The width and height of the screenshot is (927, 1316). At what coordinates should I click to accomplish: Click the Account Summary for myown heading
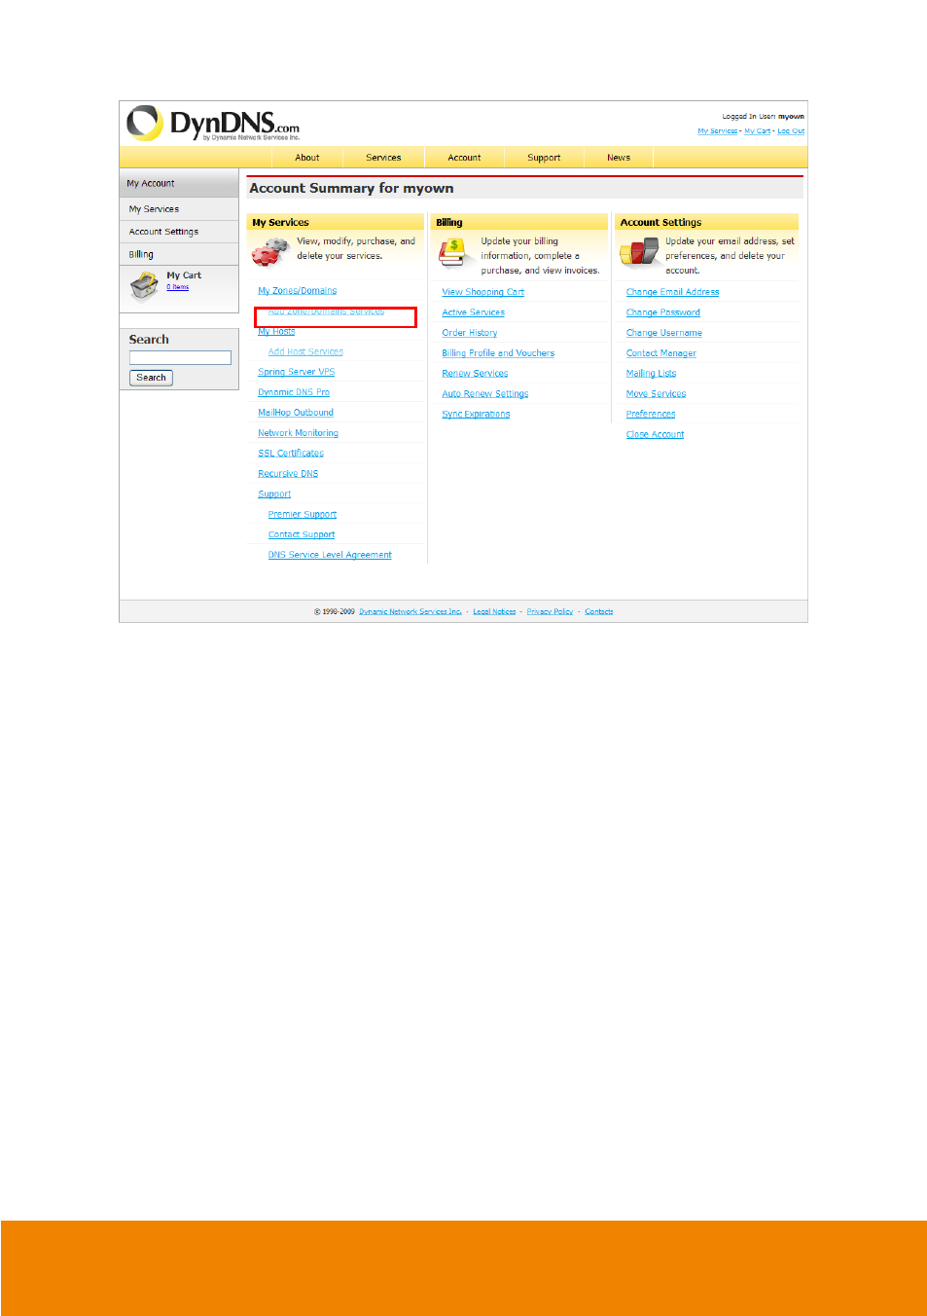351,189
